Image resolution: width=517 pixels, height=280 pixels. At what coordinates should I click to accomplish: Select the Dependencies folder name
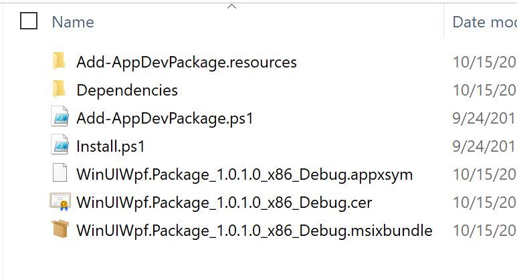[x=127, y=90]
